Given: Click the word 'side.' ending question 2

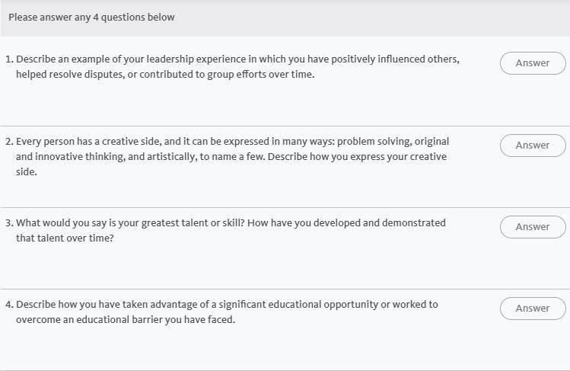Looking at the screenshot, I should tap(27, 171).
